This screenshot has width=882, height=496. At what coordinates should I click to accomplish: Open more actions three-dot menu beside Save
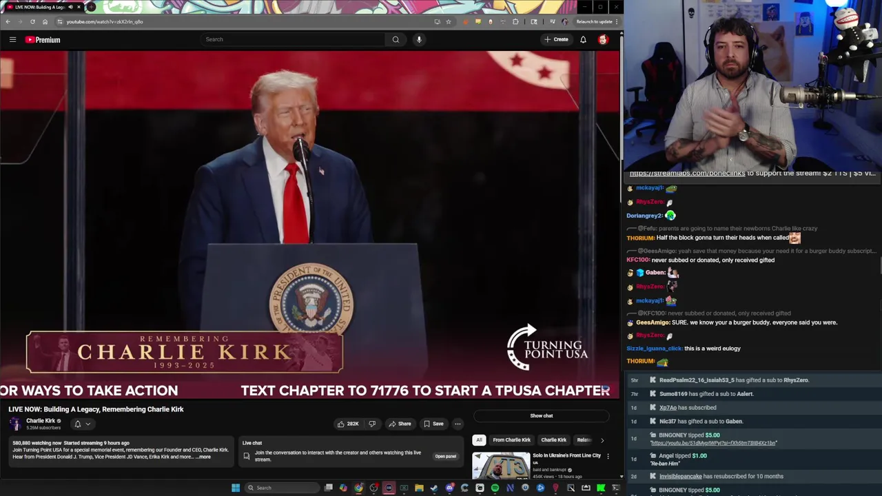458,424
